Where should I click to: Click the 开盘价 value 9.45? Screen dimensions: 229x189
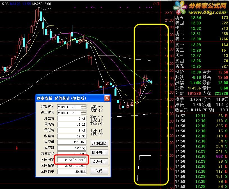click(x=72, y=119)
